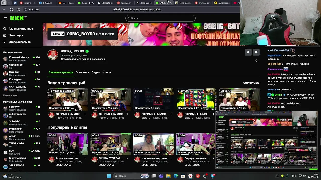Viewport: 321px width, 180px height.
Task: Show hidden system tray icons
Action: click(277, 176)
